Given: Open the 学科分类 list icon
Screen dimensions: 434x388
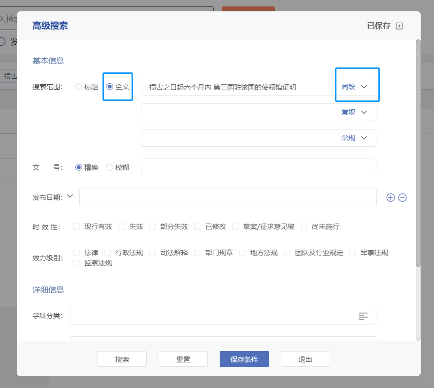Looking at the screenshot, I should pyautogui.click(x=363, y=316).
